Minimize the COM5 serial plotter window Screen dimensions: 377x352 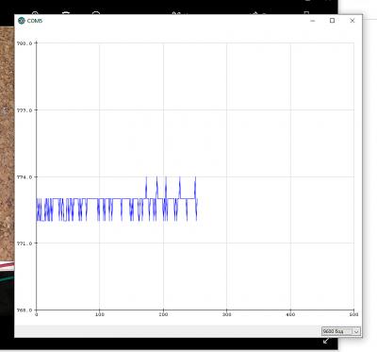pyautogui.click(x=313, y=21)
